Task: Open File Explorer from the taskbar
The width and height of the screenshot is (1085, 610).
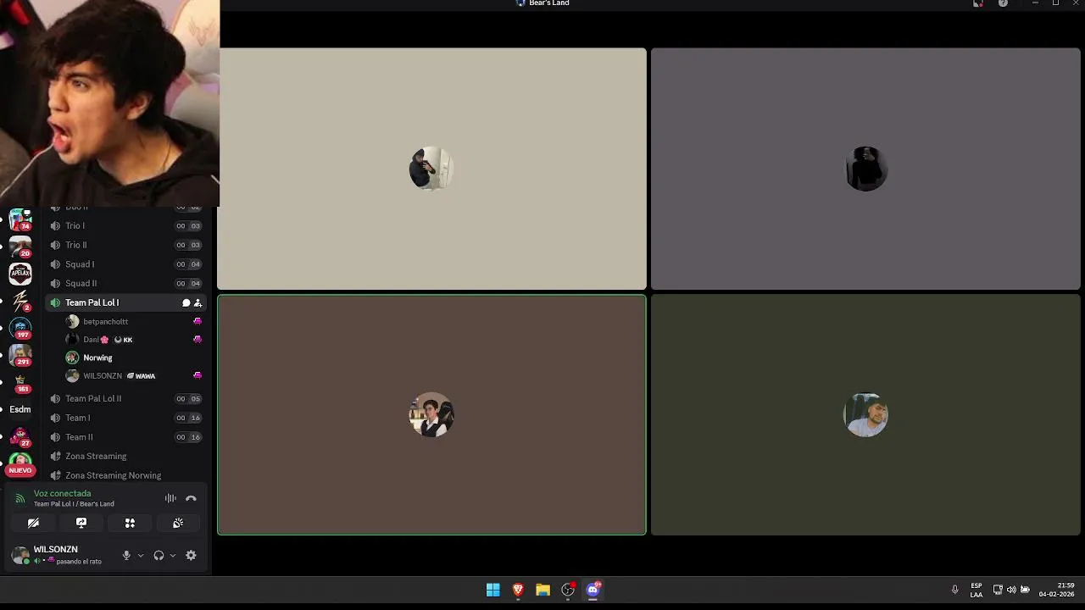Action: (x=542, y=590)
